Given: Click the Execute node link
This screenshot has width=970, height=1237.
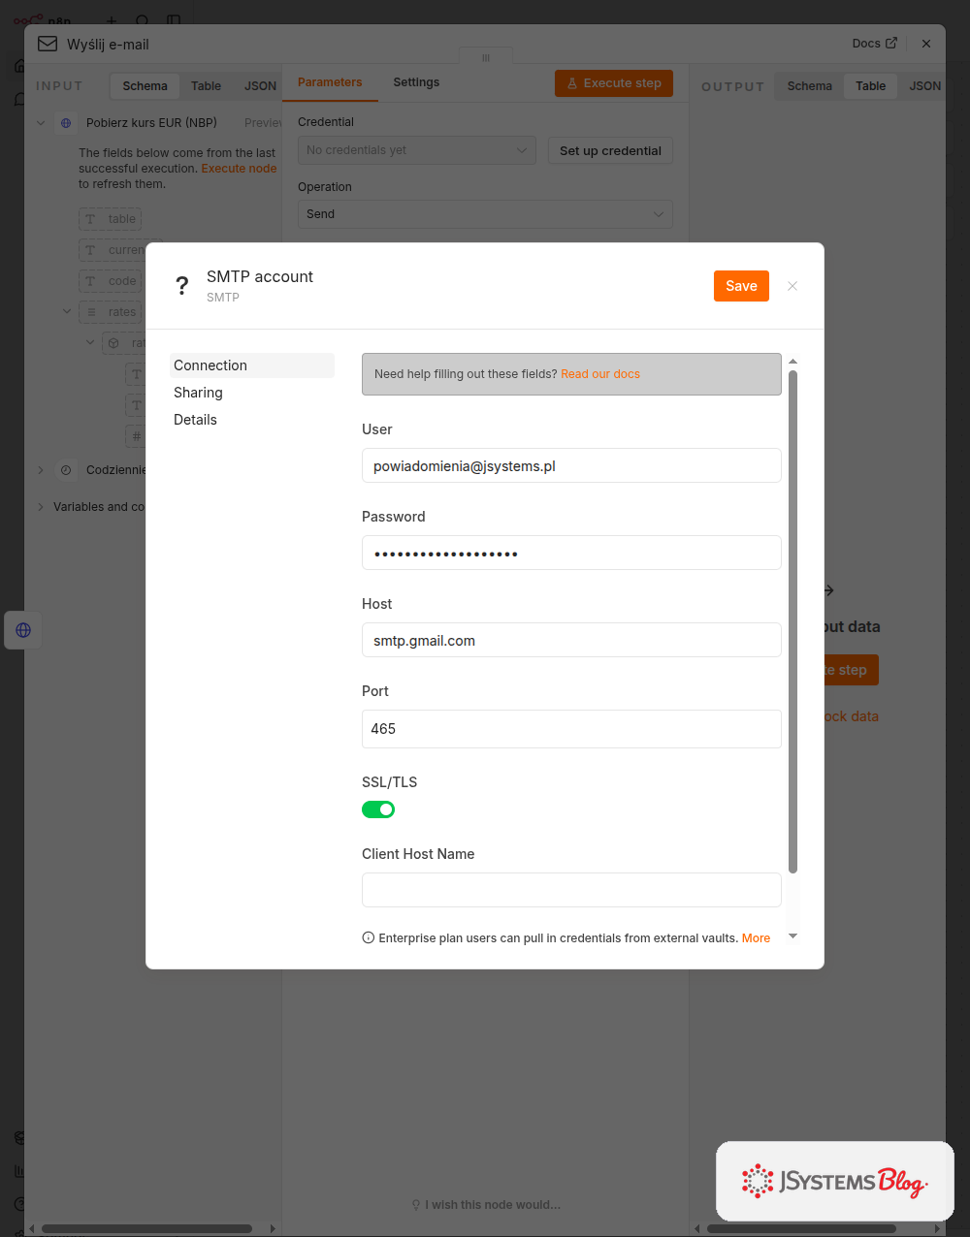Looking at the screenshot, I should point(239,169).
